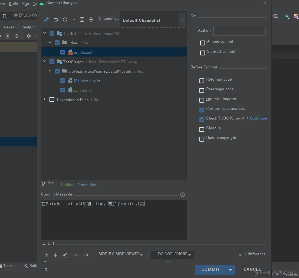The width and height of the screenshot is (299, 278).
Task: Show more diff options double chevron
Action: tap(240, 255)
